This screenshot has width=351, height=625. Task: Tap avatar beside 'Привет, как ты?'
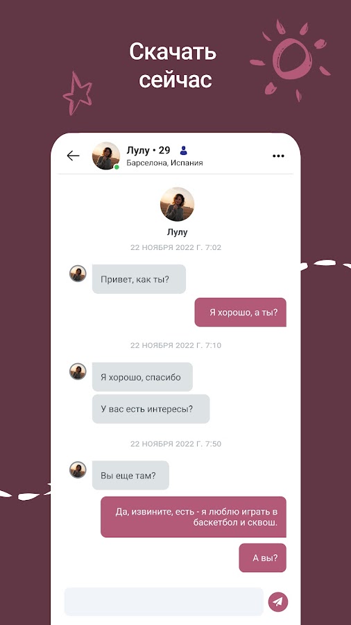pyautogui.click(x=78, y=274)
